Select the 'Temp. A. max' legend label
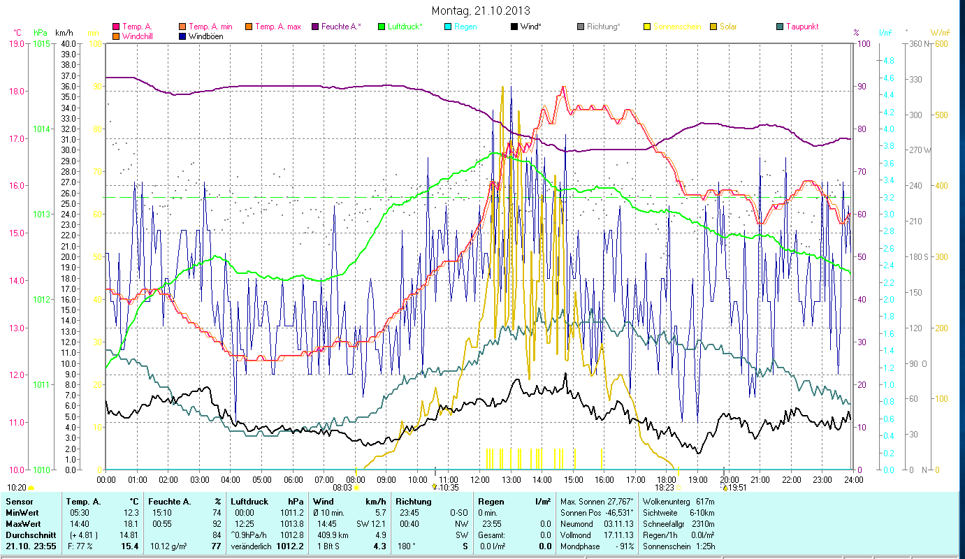 (277, 27)
